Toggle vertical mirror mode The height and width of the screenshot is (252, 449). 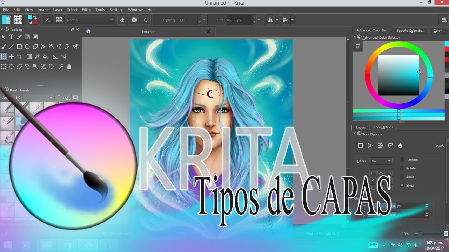285,20
